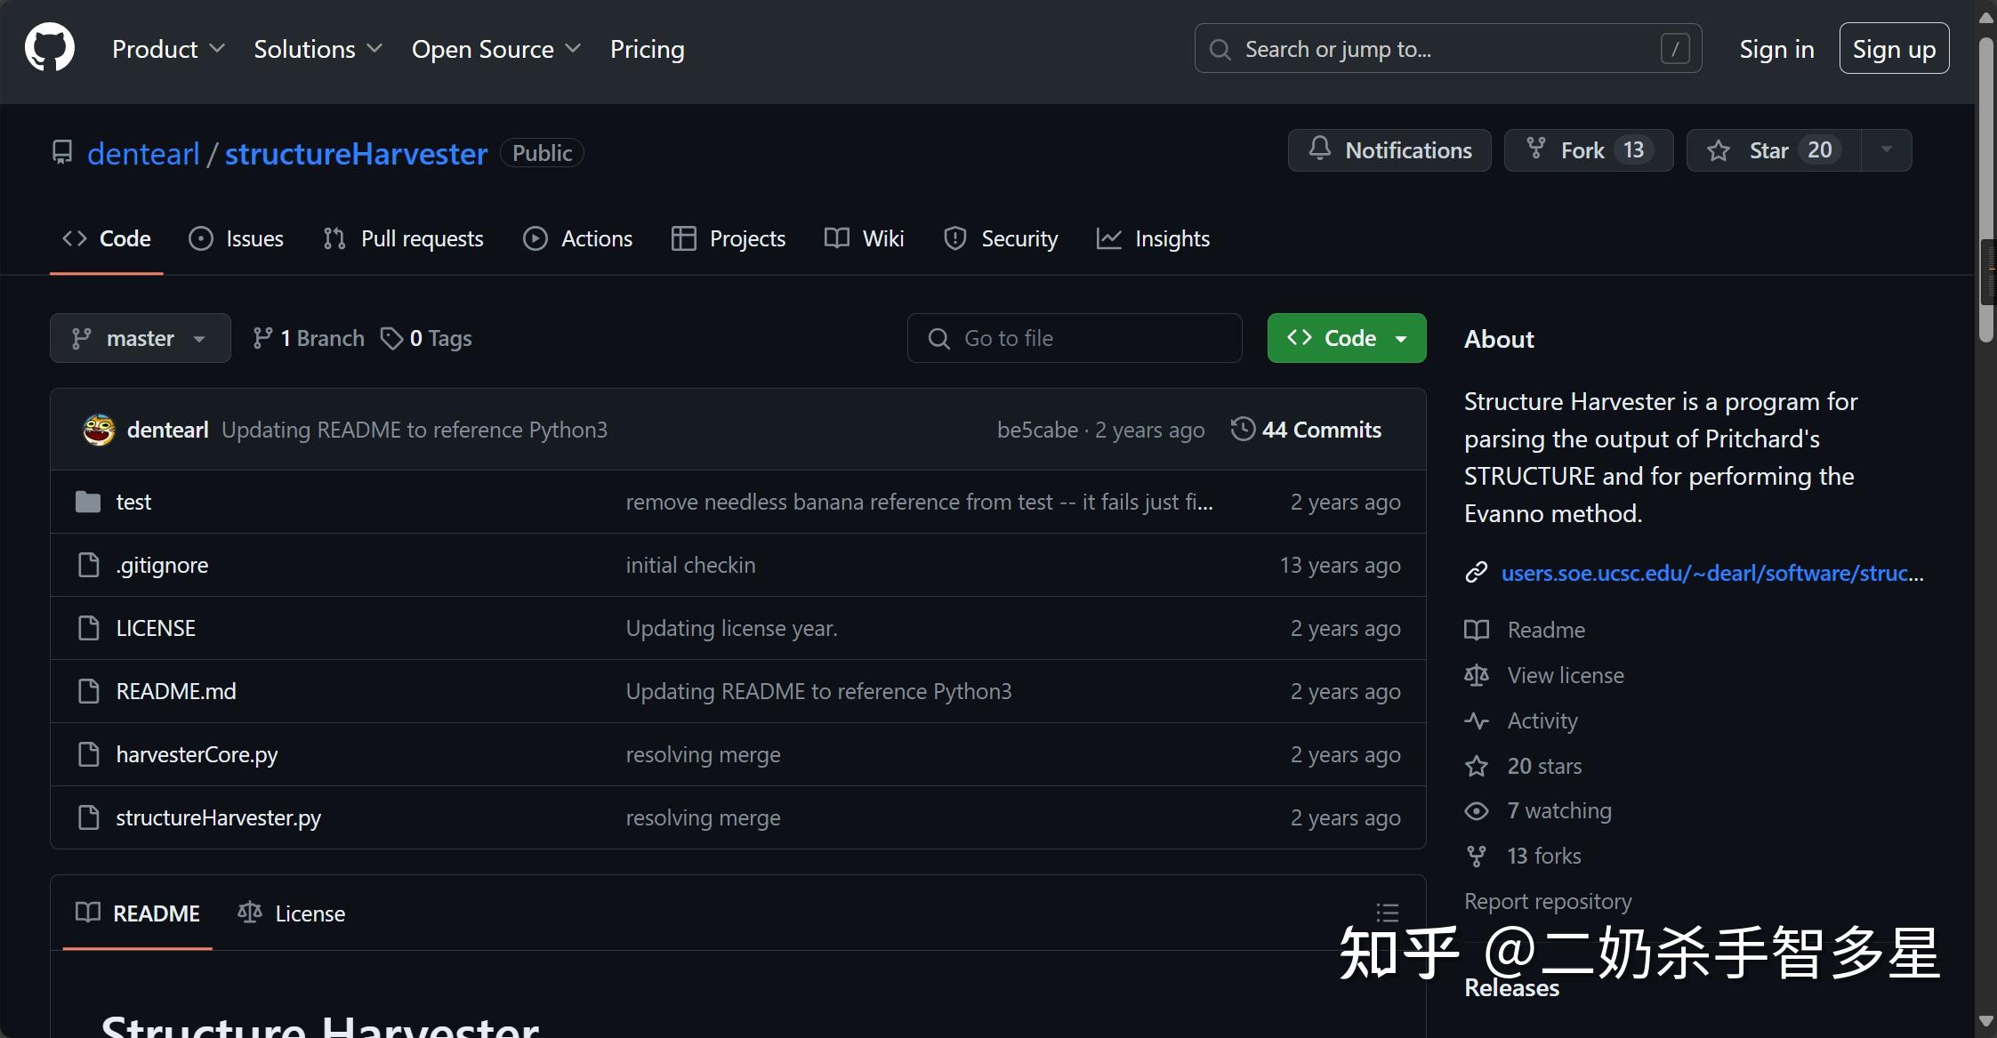
Task: View the 44 Commits history
Action: click(1306, 430)
